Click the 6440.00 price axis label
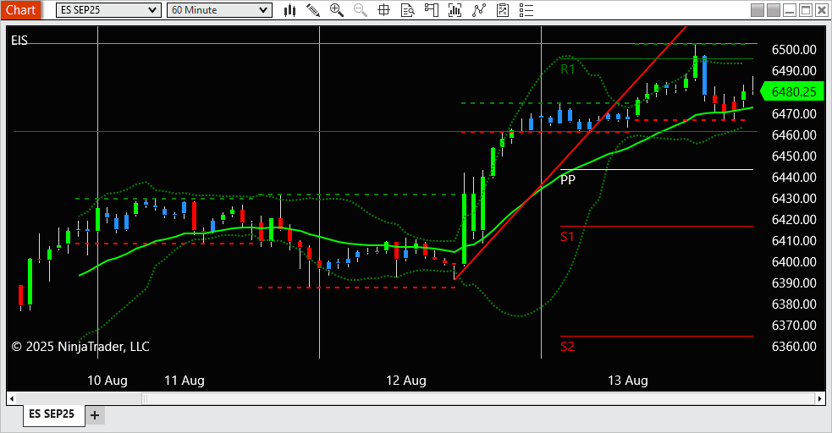This screenshot has height=433, width=832. coord(794,177)
